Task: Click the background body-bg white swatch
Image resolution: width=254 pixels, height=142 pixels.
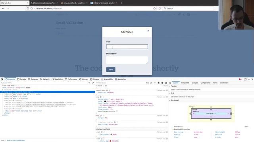Action: (x=110, y=99)
